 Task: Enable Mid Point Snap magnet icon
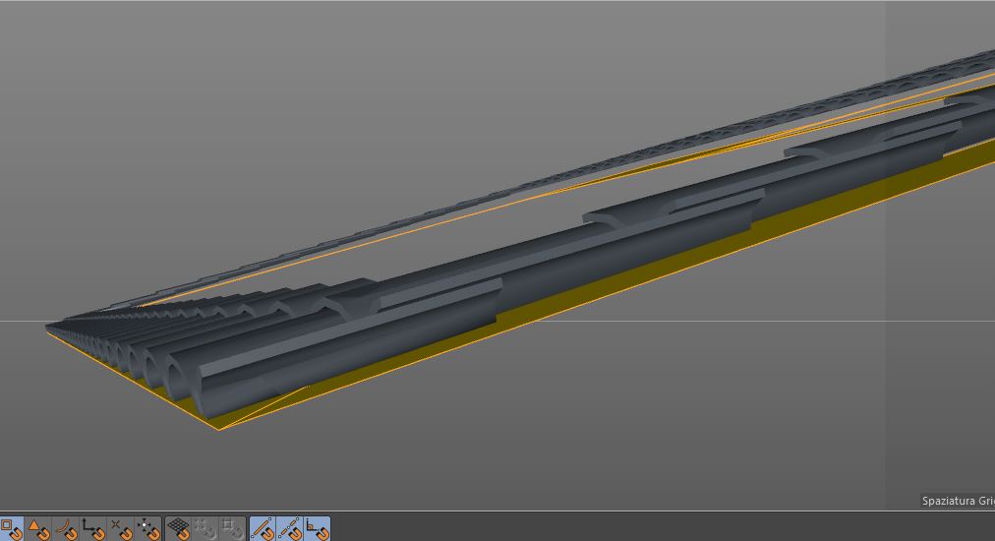click(x=147, y=529)
